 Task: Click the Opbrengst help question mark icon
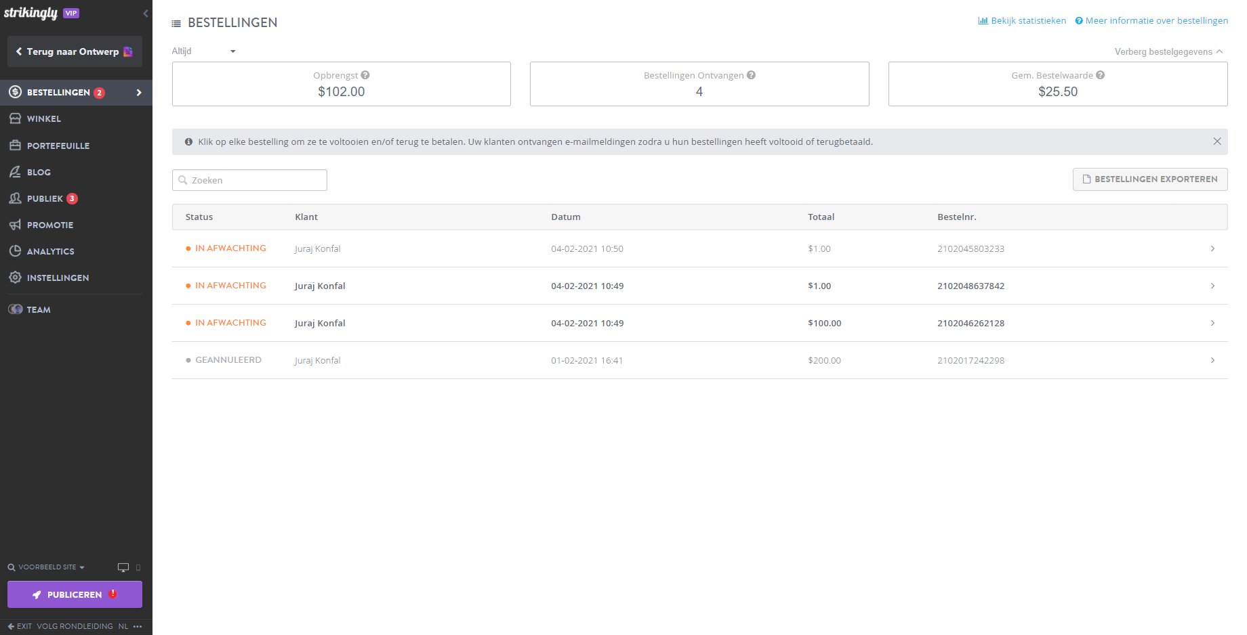click(x=365, y=75)
